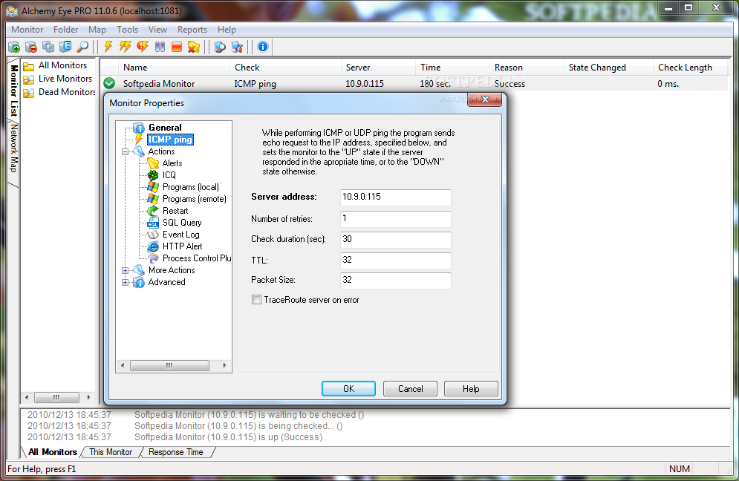
Task: Select General in the properties tree
Action: (165, 128)
